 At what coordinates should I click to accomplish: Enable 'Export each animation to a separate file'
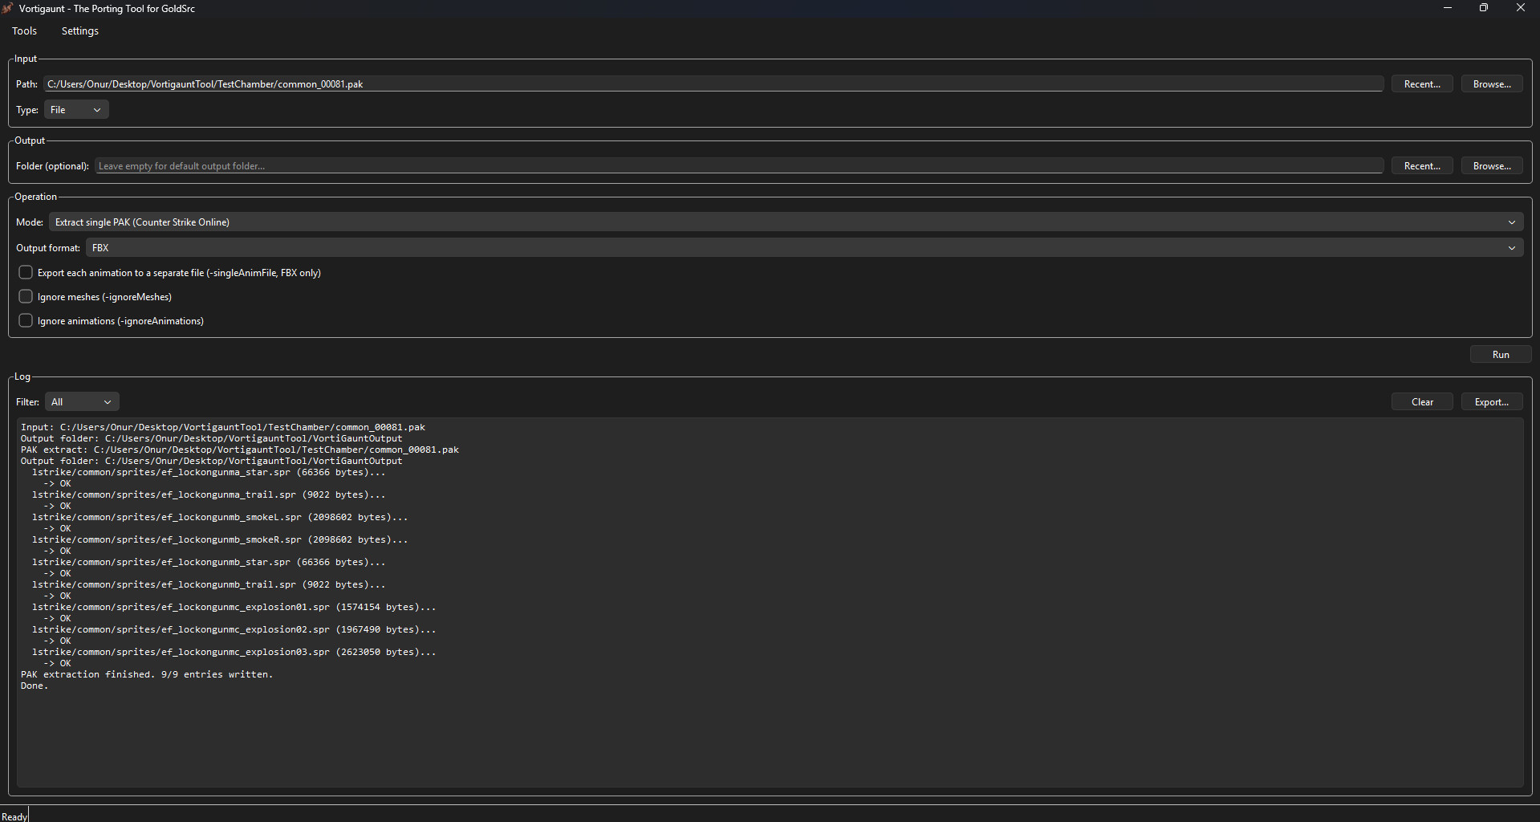[25, 272]
